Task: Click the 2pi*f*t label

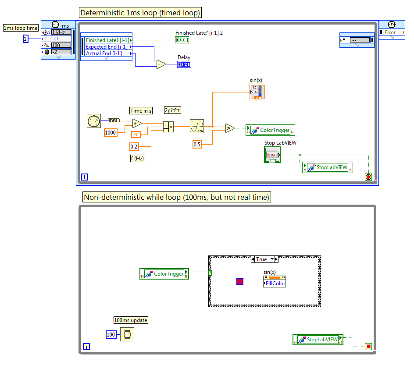Action: [173, 110]
